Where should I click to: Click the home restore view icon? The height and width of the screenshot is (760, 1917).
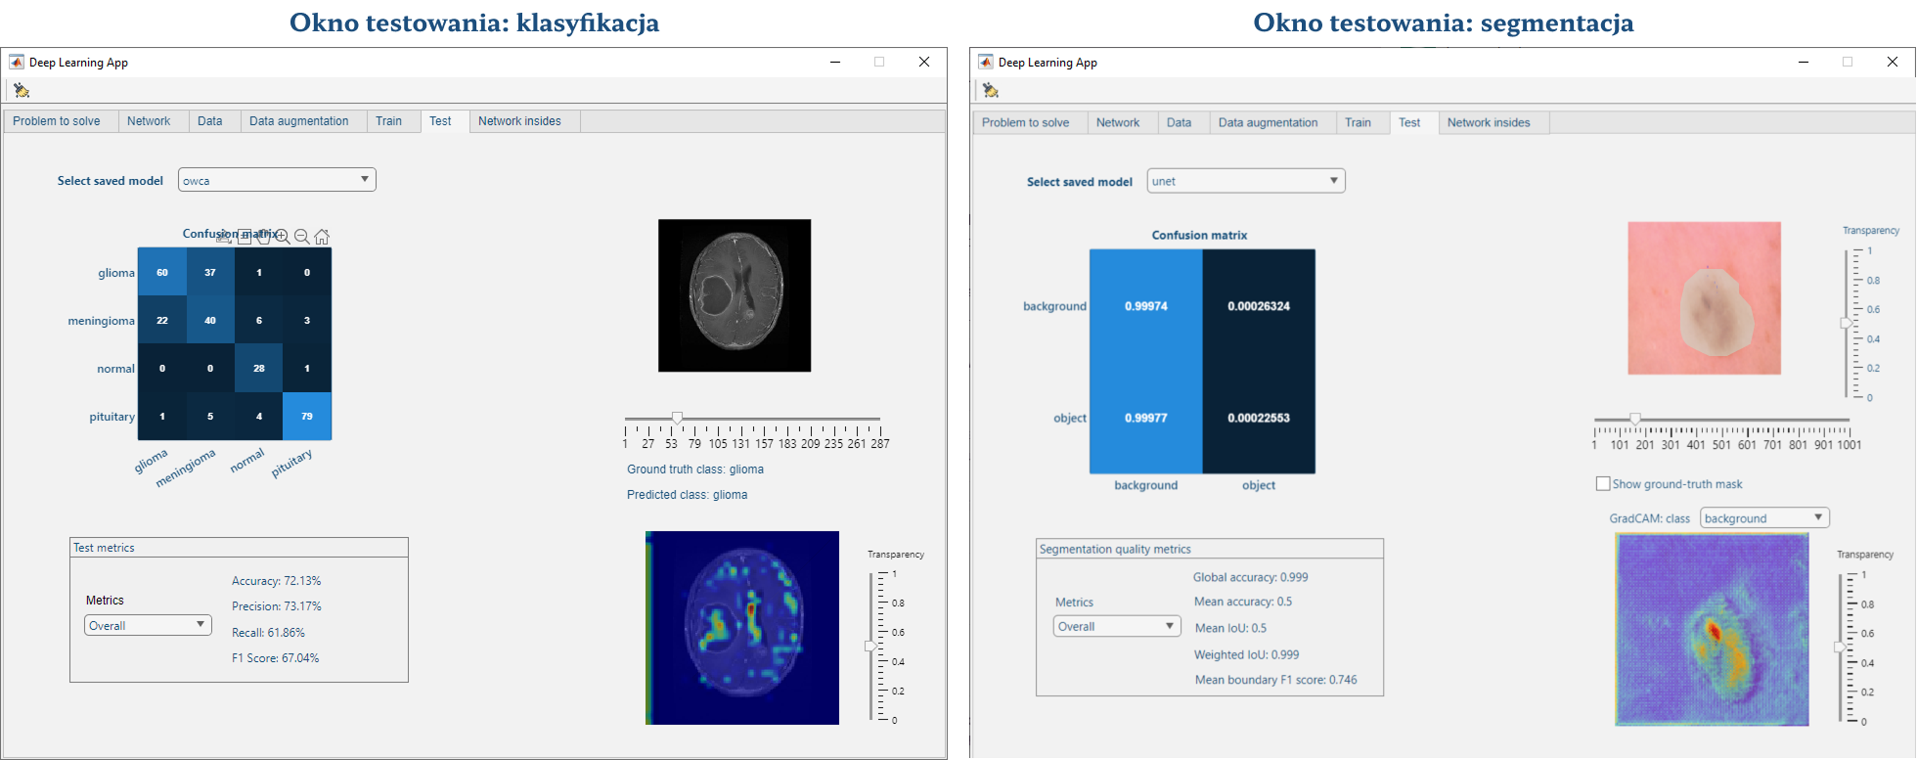pos(322,236)
